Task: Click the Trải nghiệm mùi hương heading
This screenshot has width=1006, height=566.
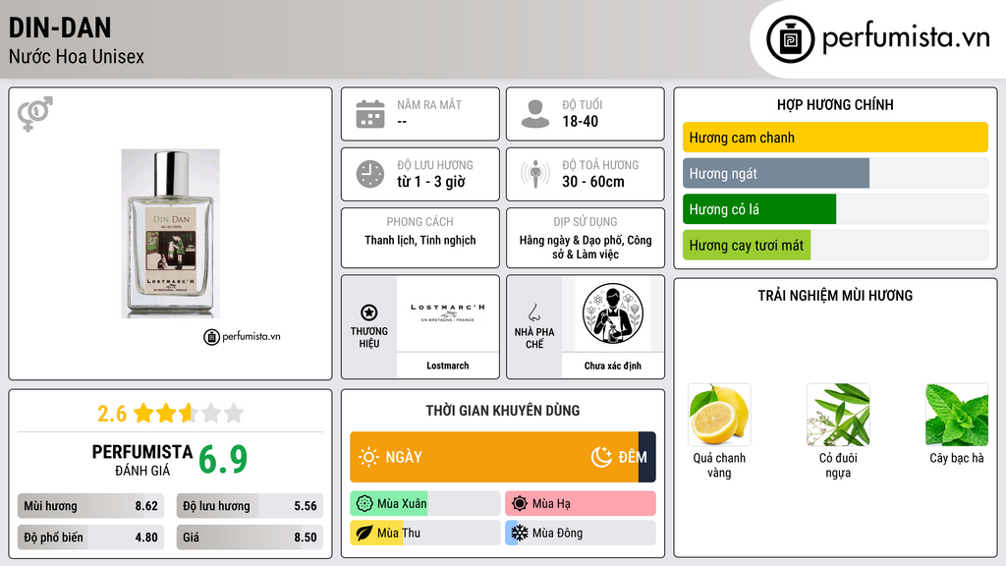Action: click(835, 296)
